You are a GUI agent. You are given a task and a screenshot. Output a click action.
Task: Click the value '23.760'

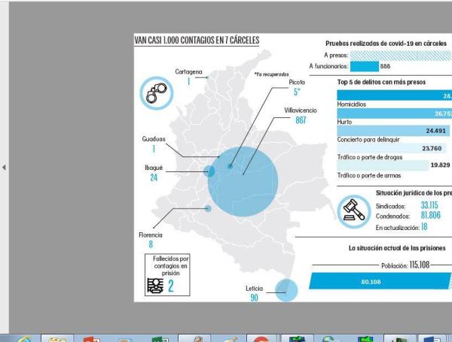tap(432, 148)
